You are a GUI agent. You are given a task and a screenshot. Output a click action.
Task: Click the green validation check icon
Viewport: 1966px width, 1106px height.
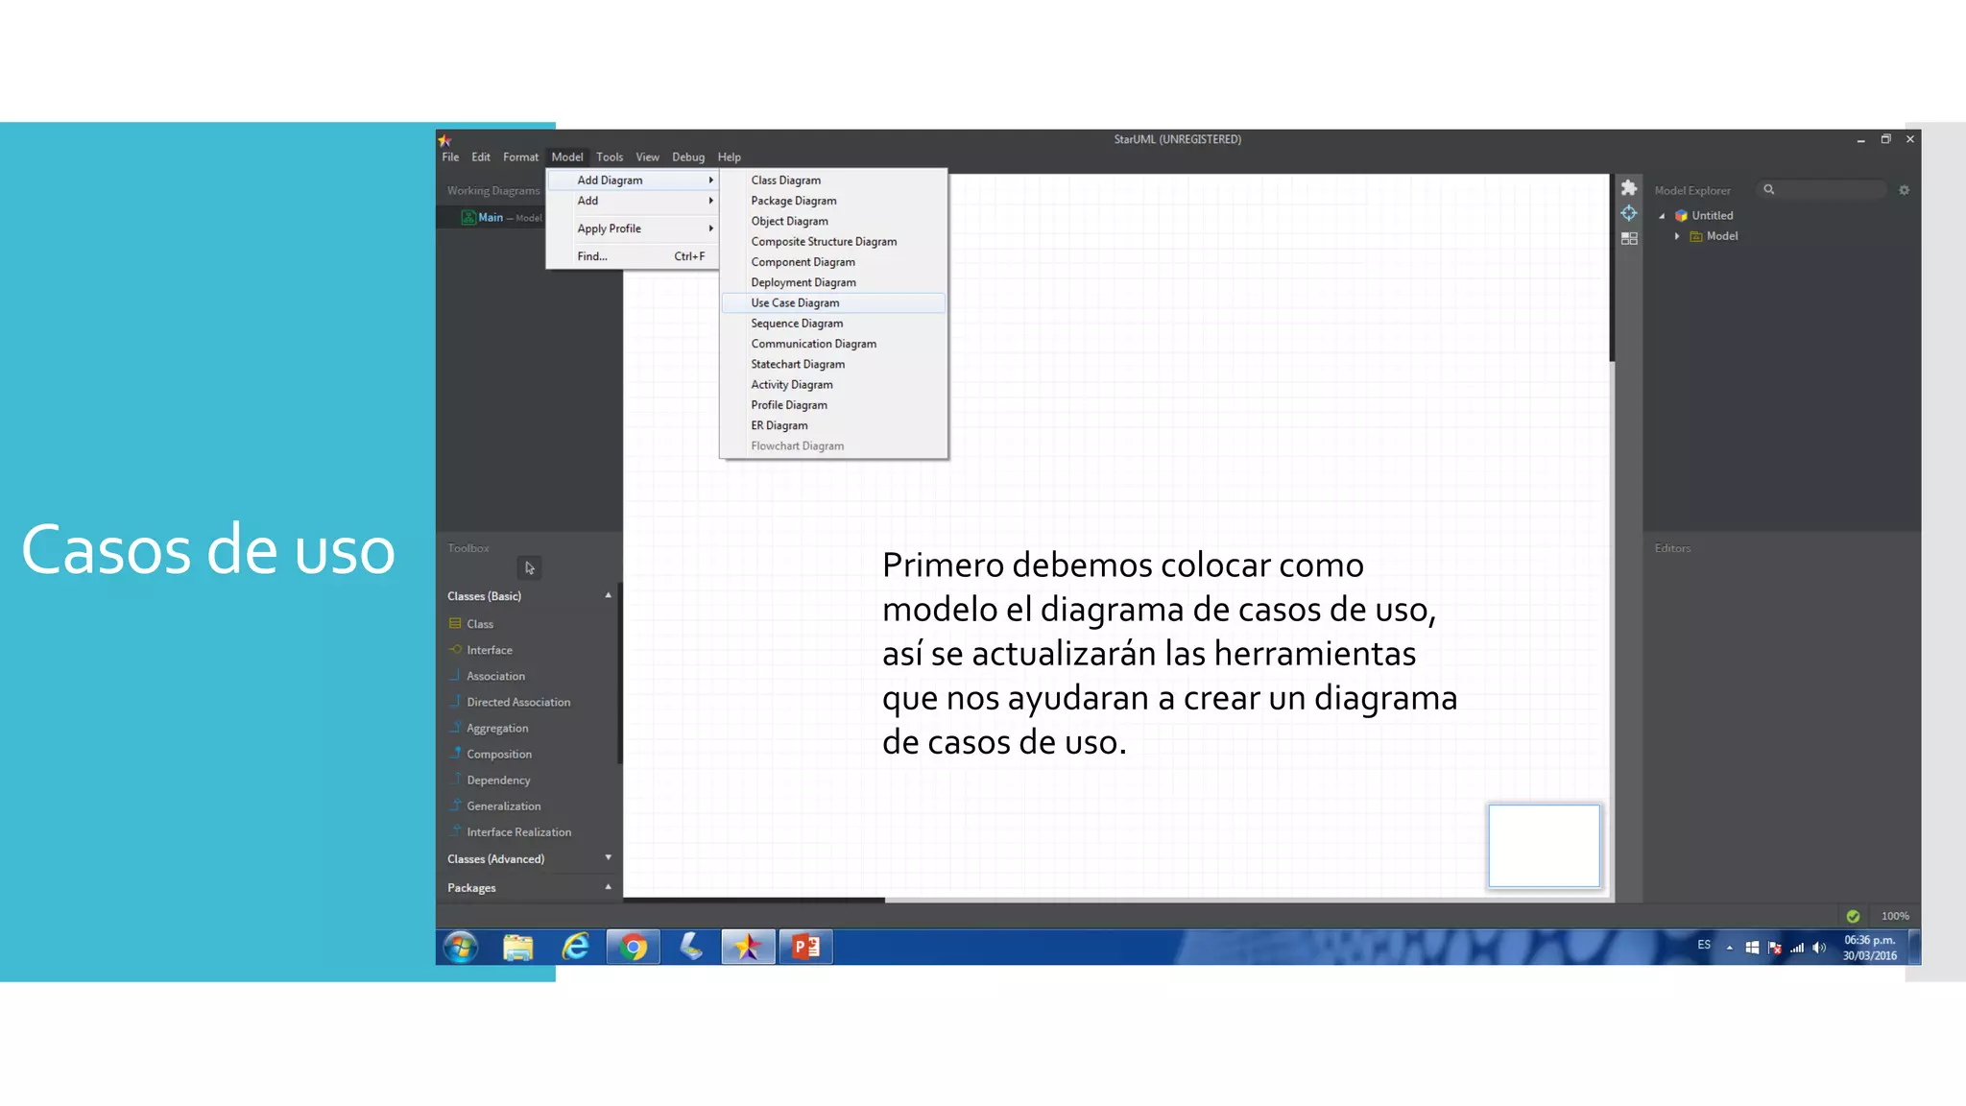1853,916
